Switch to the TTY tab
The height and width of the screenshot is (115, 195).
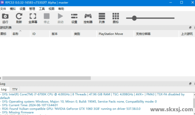click(15, 89)
